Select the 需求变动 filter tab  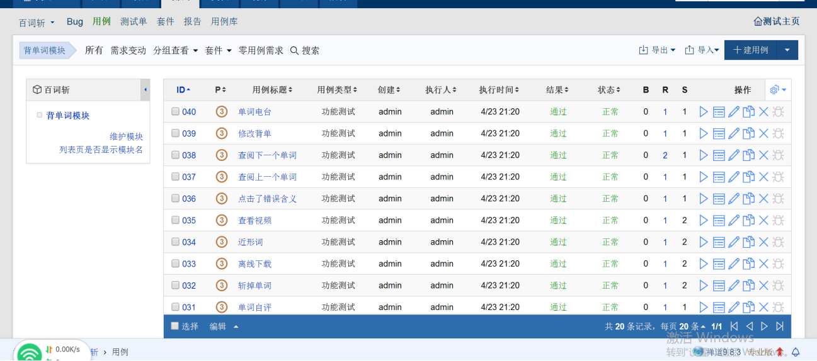[128, 50]
